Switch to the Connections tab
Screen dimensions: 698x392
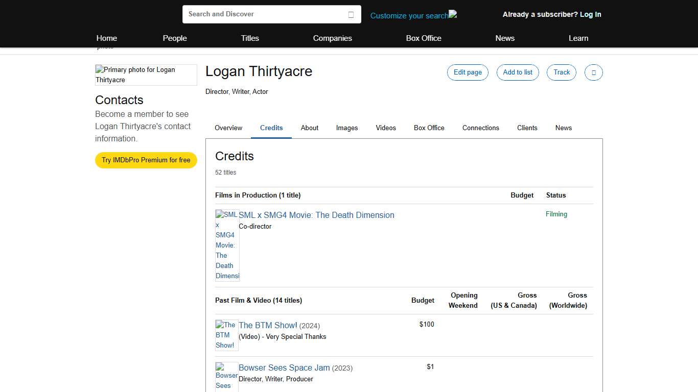click(x=480, y=128)
